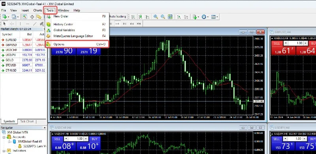Image resolution: width=316 pixels, height=154 pixels.
Task: Select the arrow cursor tool
Action: pyautogui.click(x=4, y=24)
